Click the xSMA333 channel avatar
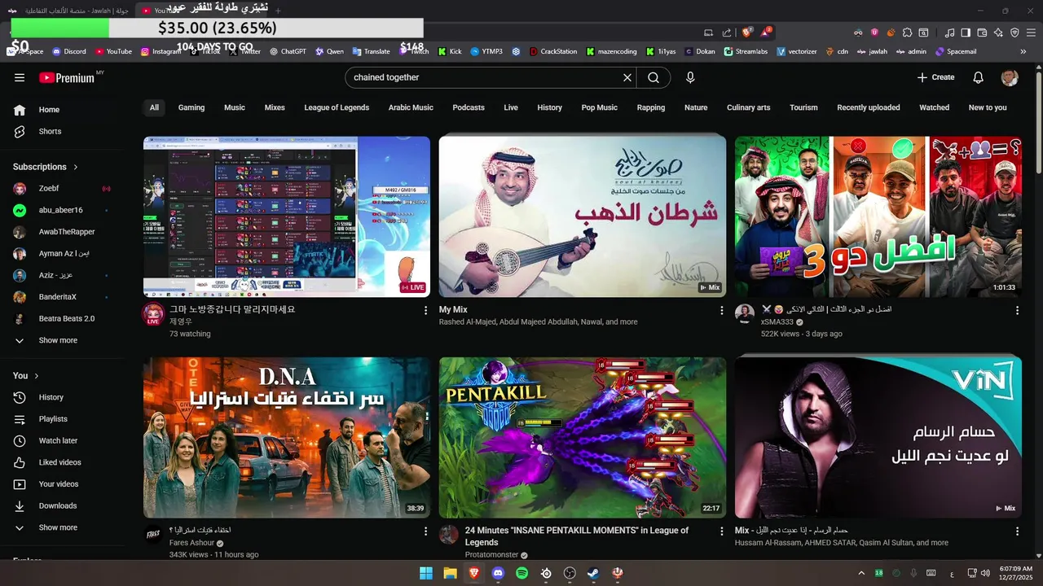Viewport: 1043px width, 586px height. point(745,314)
